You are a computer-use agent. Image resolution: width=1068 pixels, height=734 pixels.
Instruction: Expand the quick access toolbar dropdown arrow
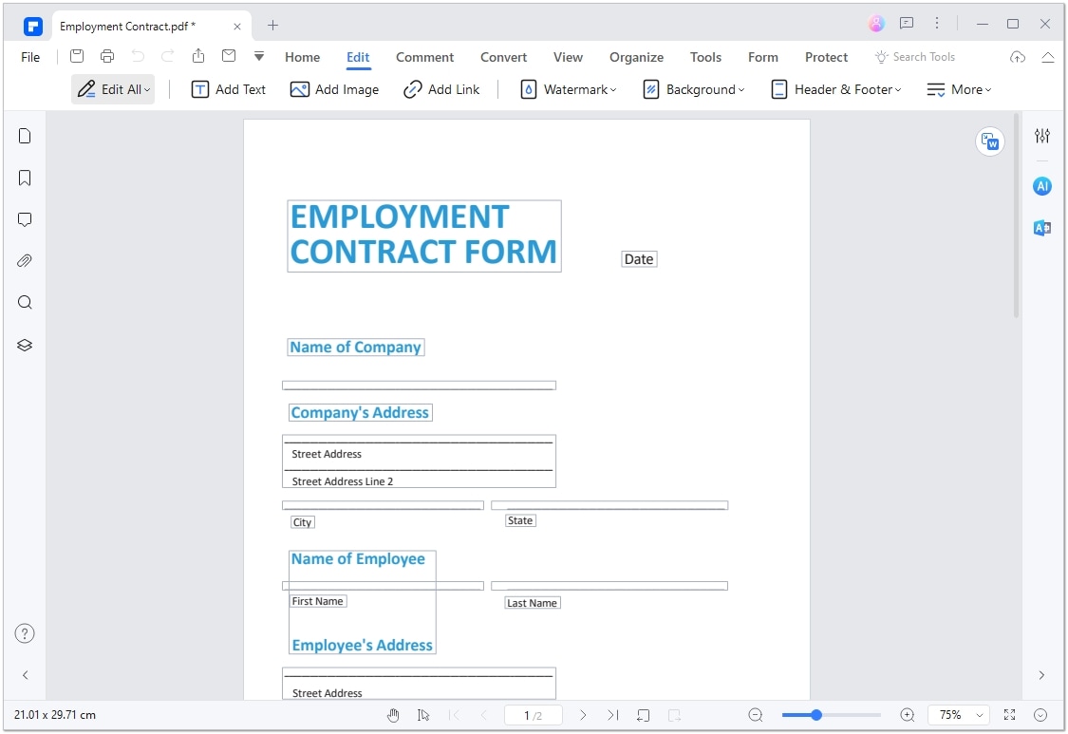click(x=259, y=57)
